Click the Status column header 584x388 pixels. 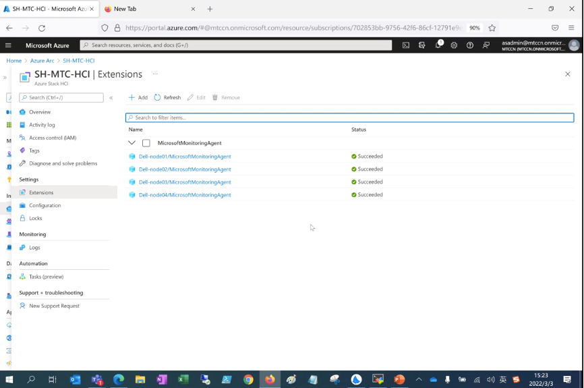coord(359,130)
